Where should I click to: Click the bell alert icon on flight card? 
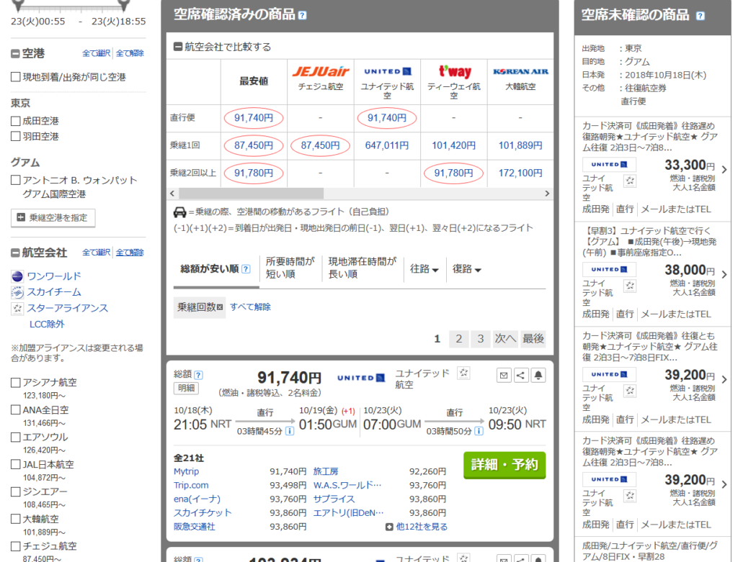(x=538, y=375)
